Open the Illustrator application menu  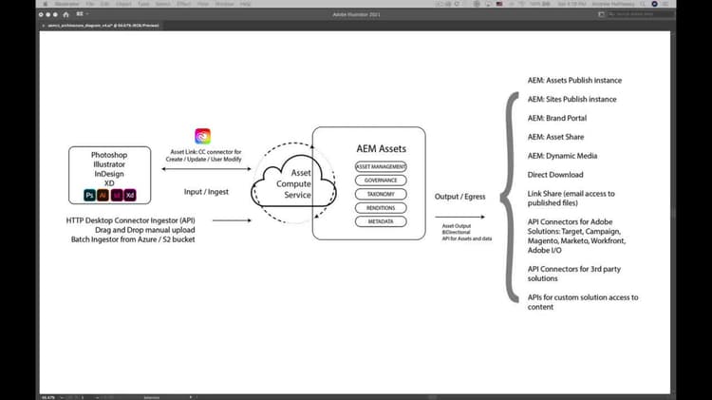pyautogui.click(x=66, y=4)
